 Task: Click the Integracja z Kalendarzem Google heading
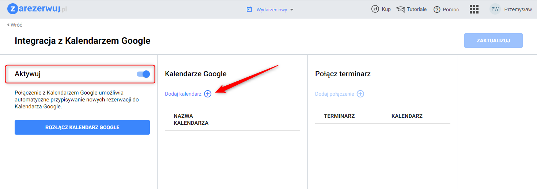point(83,41)
